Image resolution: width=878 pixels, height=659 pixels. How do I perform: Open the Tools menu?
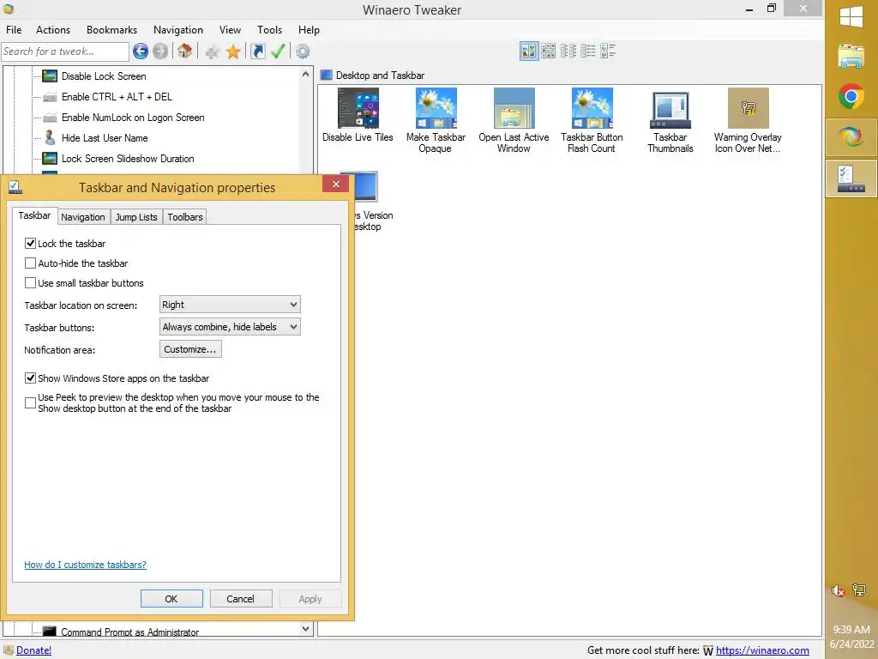pos(269,30)
